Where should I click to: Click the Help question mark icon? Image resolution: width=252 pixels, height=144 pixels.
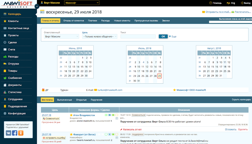210,3
